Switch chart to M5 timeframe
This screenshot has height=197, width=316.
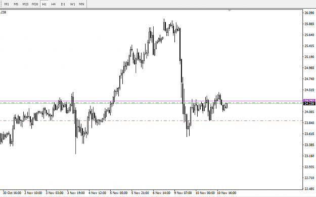click(x=16, y=4)
